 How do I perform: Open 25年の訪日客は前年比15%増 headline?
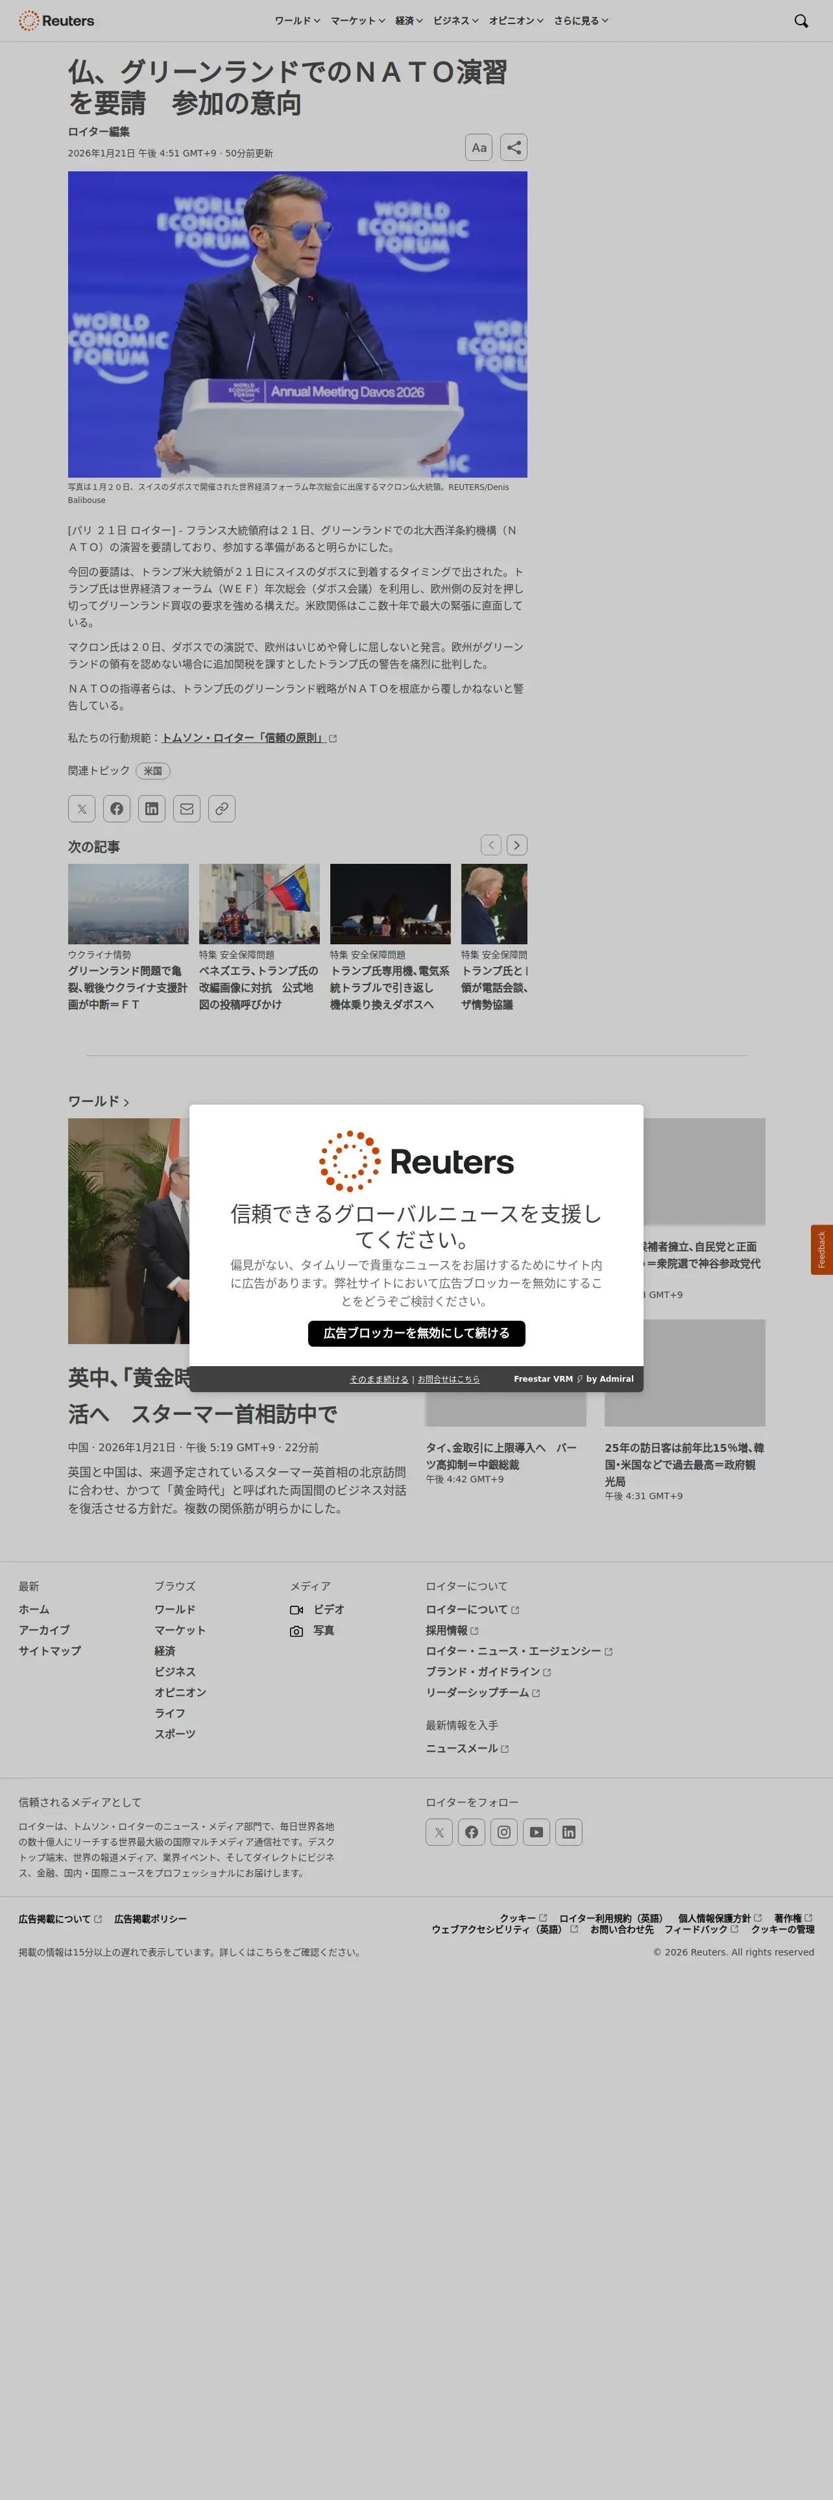(684, 1464)
